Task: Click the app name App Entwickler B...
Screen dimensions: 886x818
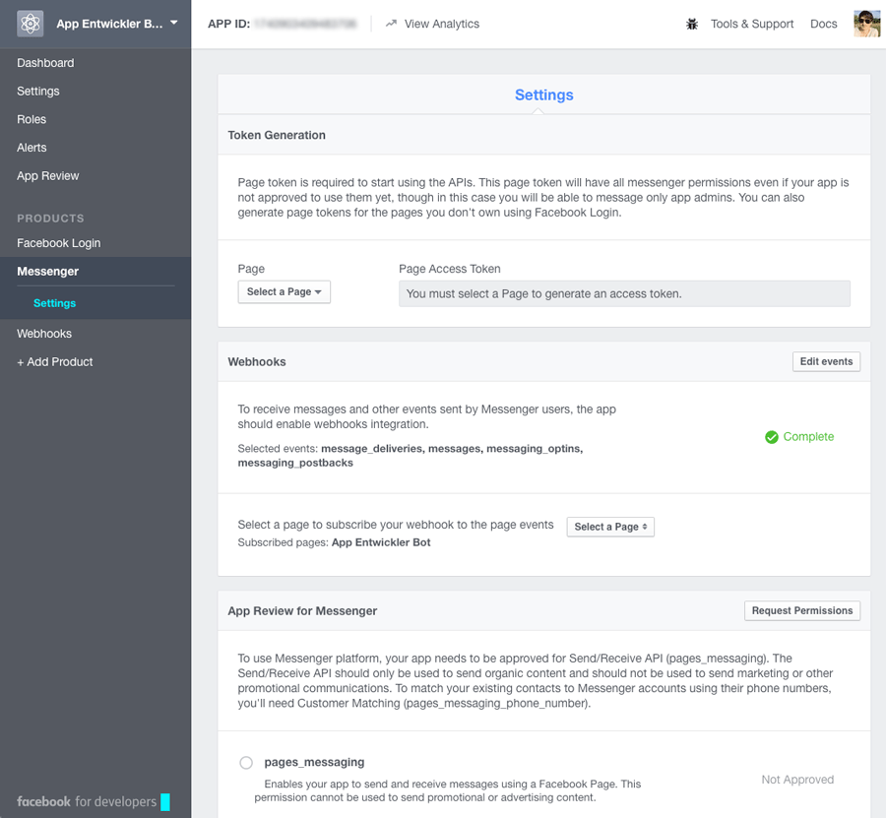Action: pos(109,24)
